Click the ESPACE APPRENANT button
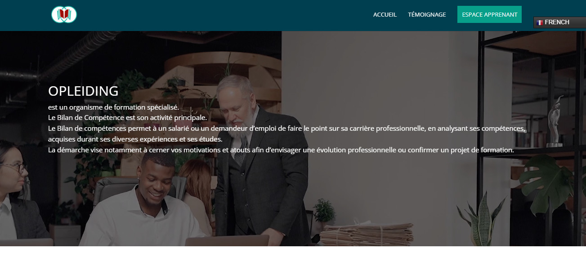586x262 pixels. [489, 14]
